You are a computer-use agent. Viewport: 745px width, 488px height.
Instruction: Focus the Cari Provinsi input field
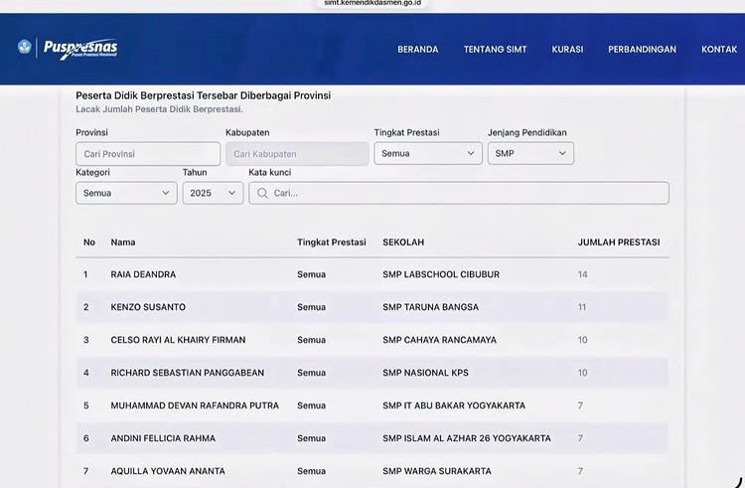147,154
